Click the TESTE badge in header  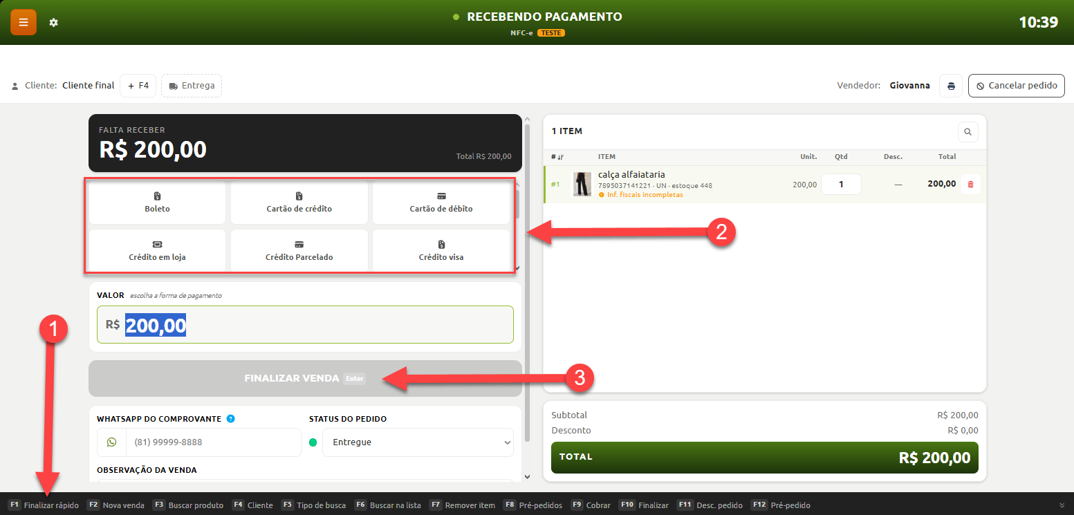tap(551, 32)
